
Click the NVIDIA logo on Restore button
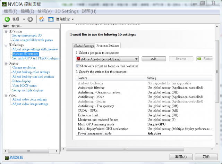click(x=199, y=59)
